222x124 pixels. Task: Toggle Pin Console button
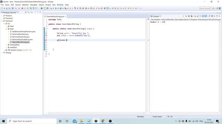click(x=210, y=16)
